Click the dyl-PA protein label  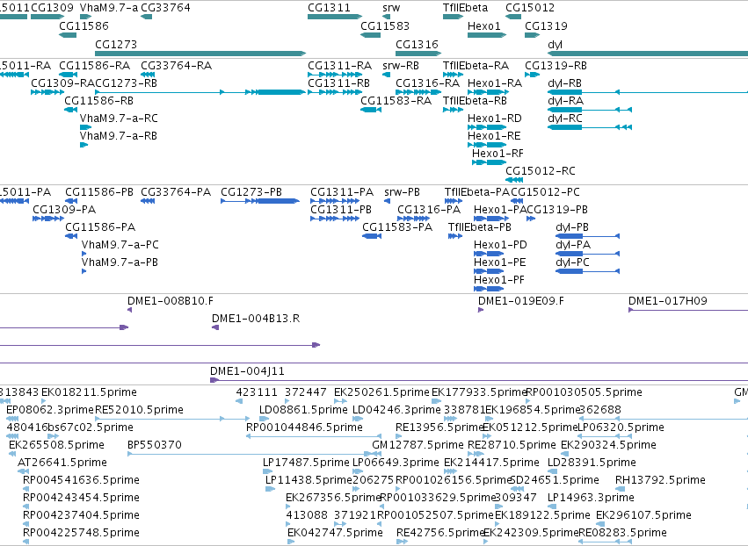(x=573, y=244)
